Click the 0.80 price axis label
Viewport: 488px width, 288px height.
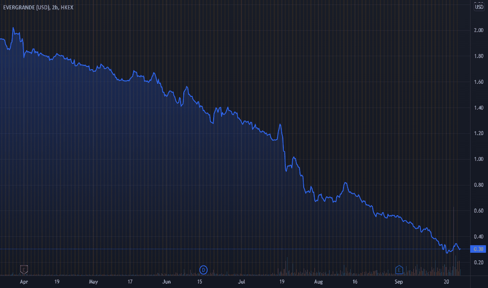click(479, 185)
